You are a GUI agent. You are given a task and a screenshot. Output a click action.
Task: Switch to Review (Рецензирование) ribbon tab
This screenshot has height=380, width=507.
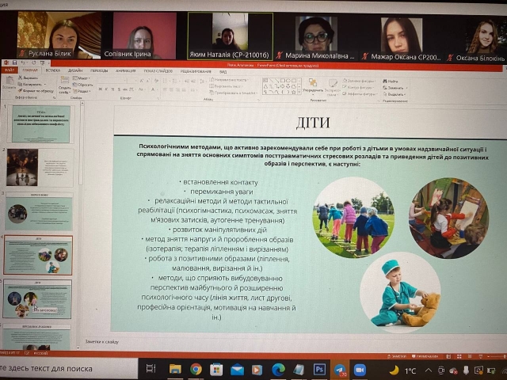[x=196, y=71]
